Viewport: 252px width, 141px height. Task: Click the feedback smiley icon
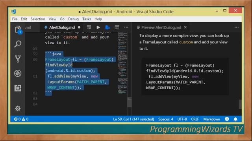click(x=227, y=119)
